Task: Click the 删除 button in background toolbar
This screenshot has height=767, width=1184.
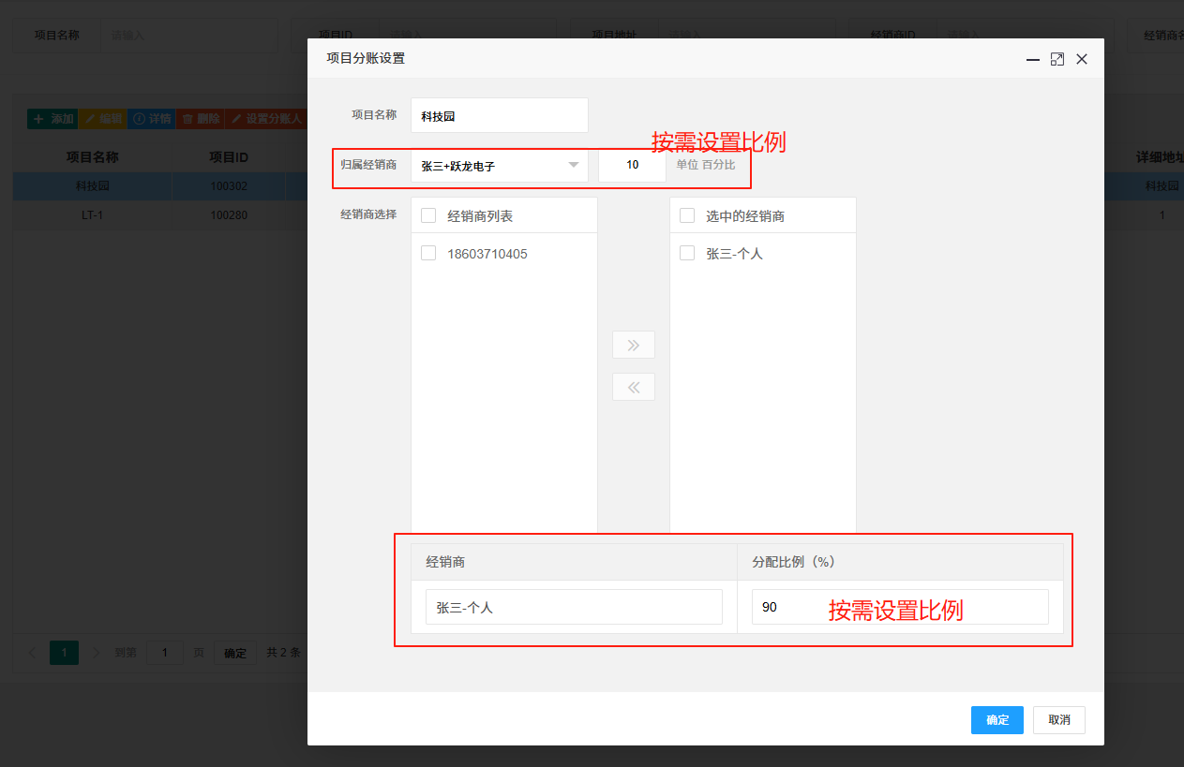Action: (201, 119)
